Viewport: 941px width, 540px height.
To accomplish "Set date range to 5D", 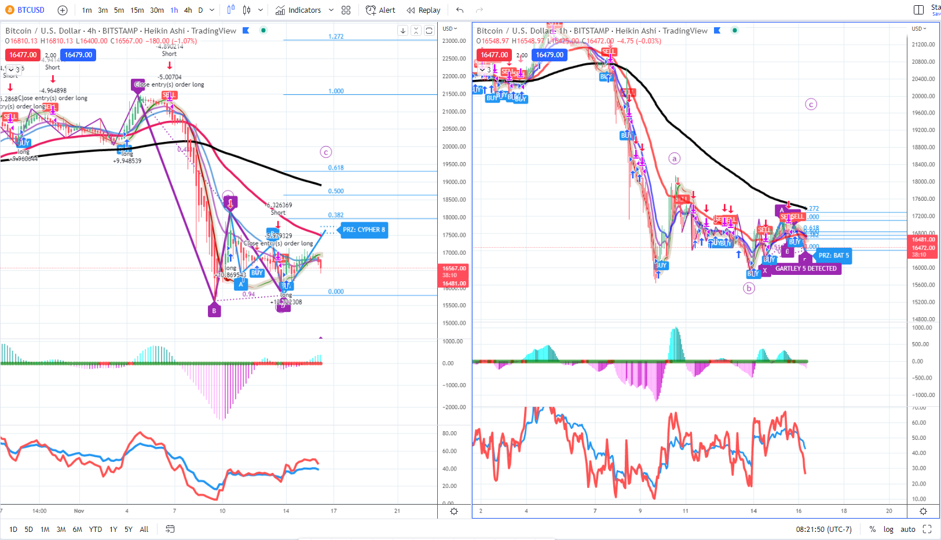I will [29, 529].
